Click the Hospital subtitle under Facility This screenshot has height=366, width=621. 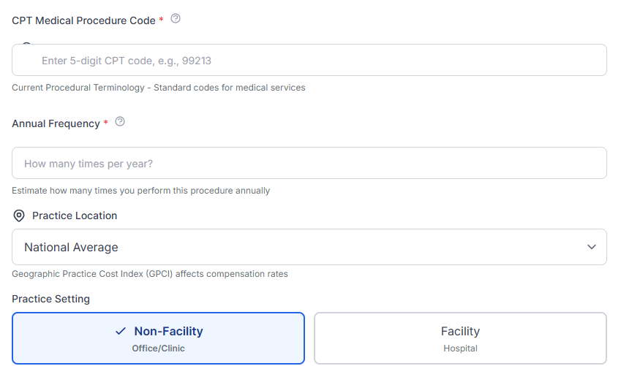tap(460, 348)
